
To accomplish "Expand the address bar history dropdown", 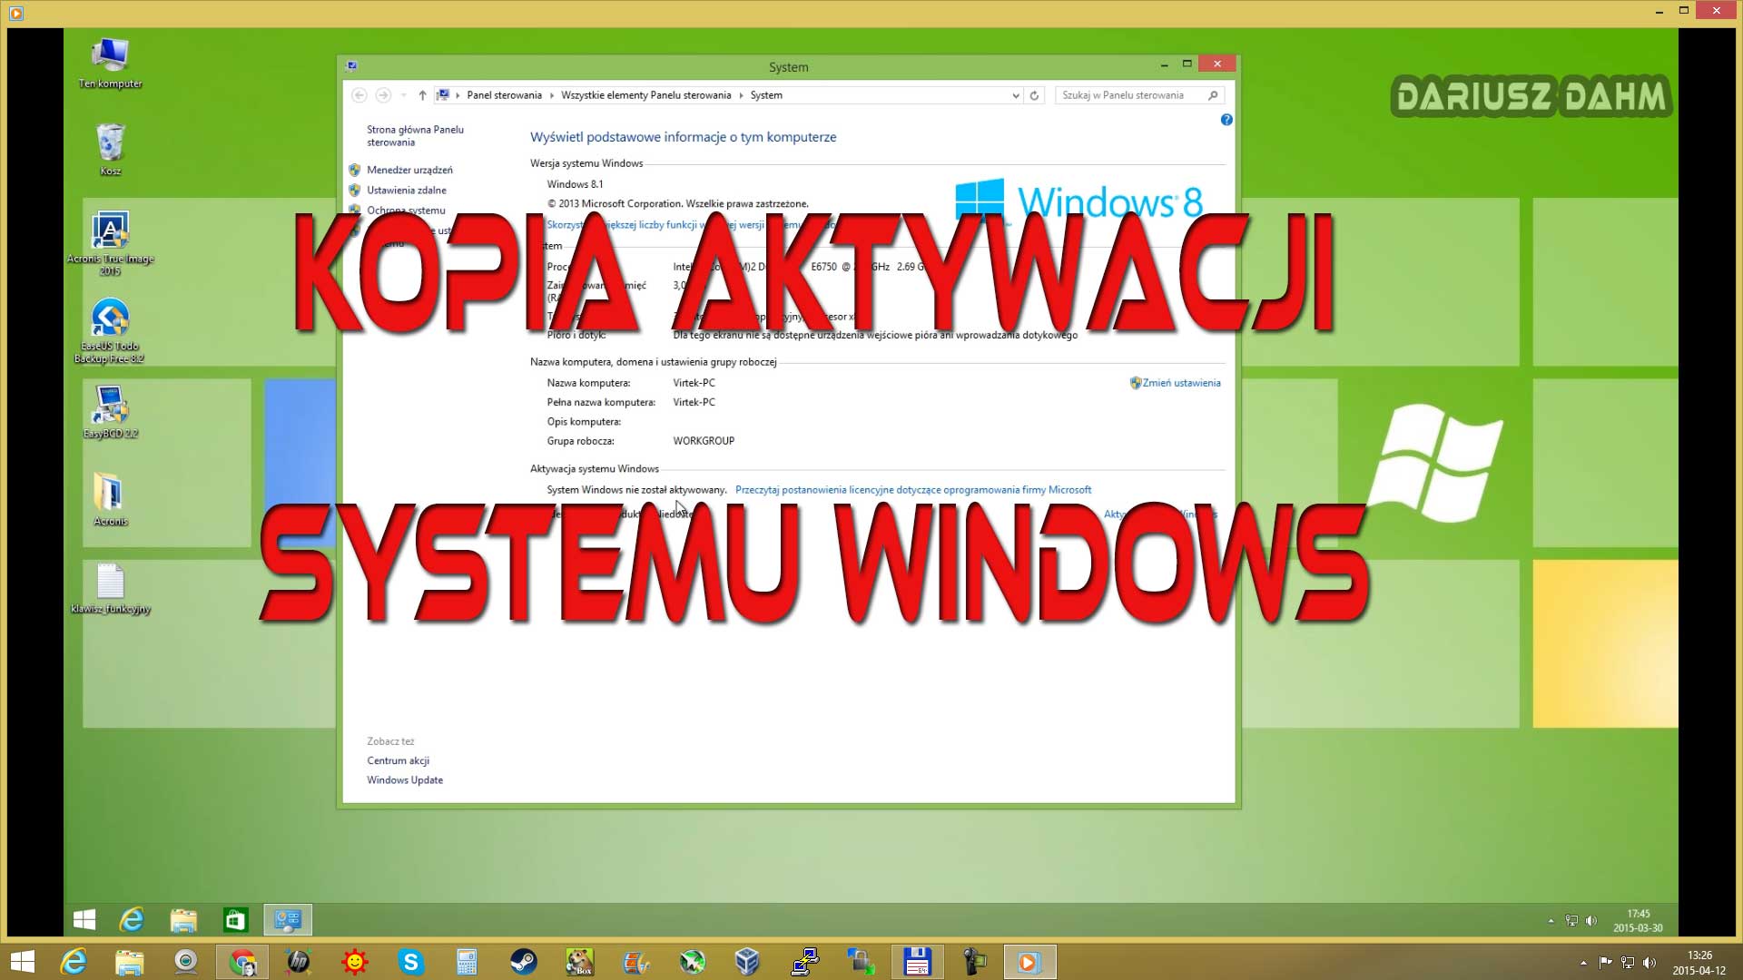I will 1015,95.
